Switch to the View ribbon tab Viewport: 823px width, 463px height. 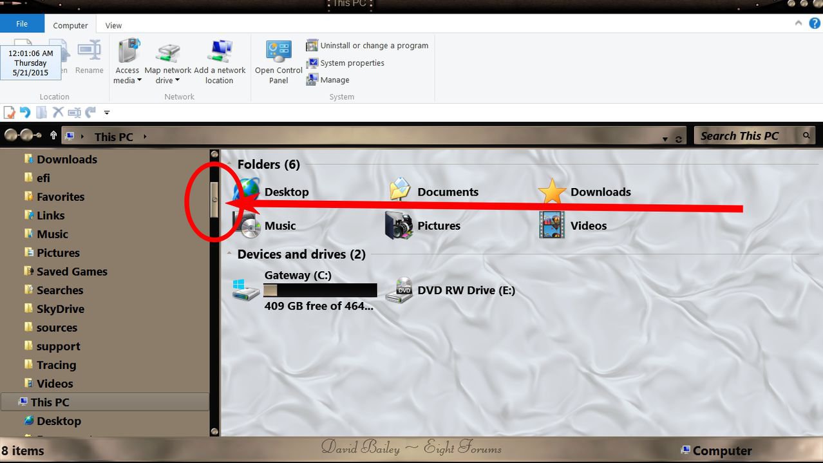[113, 25]
